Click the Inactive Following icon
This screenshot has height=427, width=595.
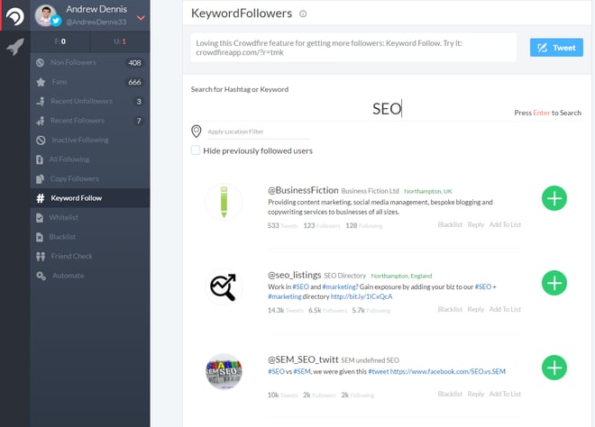pyautogui.click(x=41, y=141)
